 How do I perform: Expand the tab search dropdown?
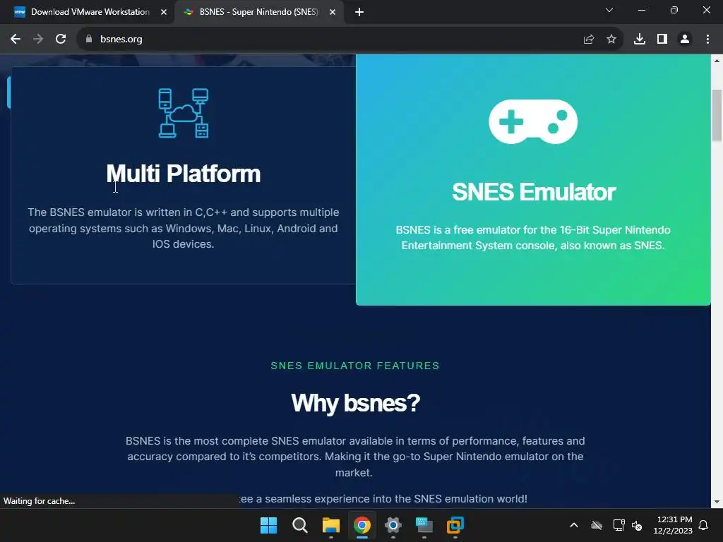point(609,10)
